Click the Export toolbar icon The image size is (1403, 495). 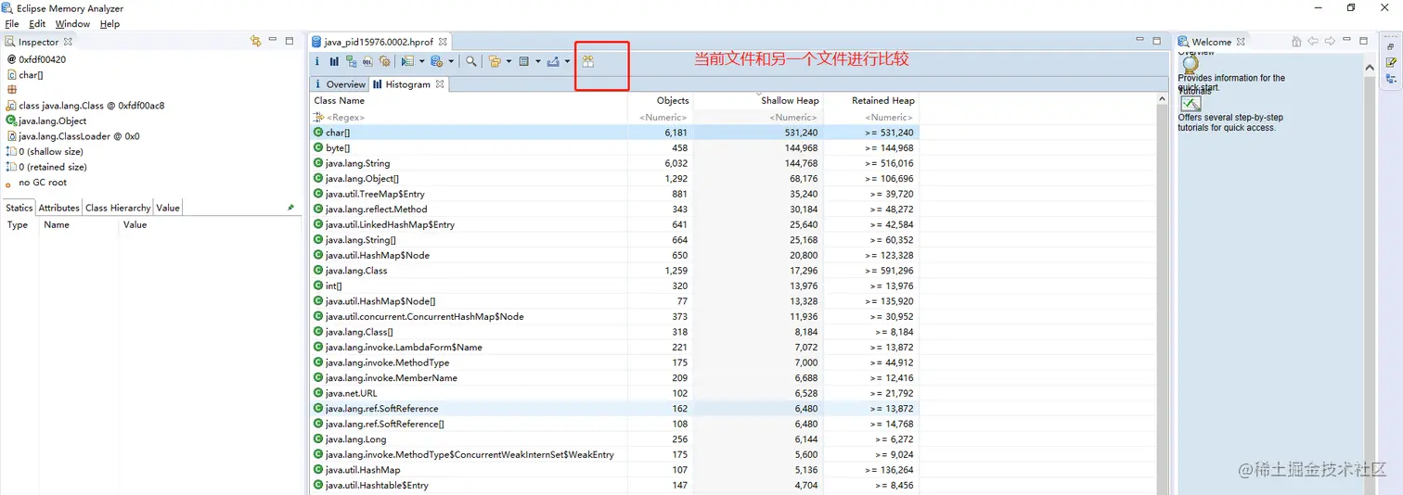(x=553, y=61)
